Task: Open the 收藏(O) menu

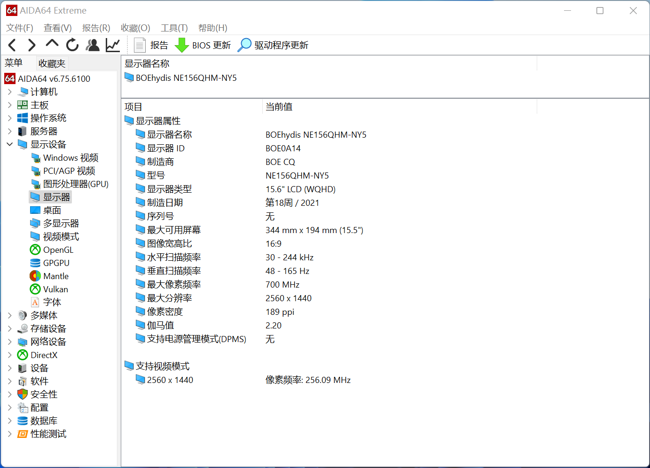Action: click(135, 28)
